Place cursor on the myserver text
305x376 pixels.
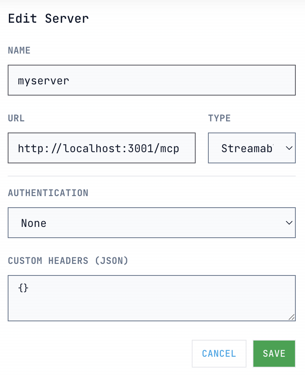[44, 81]
